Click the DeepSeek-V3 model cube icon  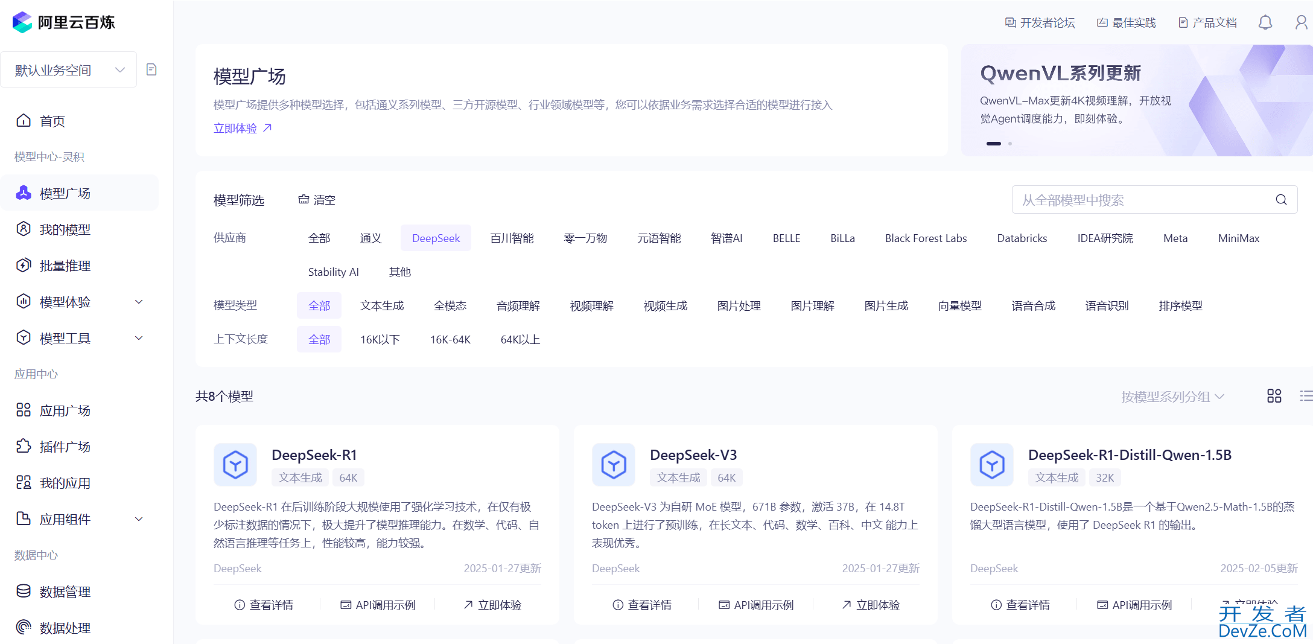coord(614,465)
